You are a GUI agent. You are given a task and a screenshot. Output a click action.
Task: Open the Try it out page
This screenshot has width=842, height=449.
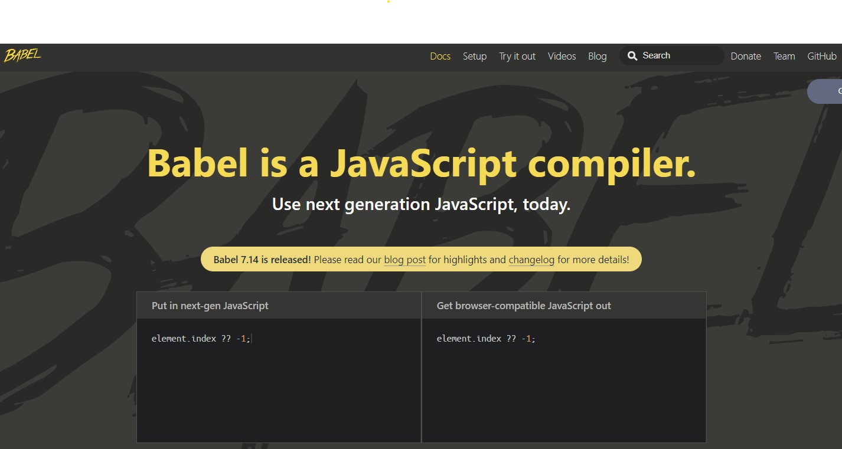(517, 56)
